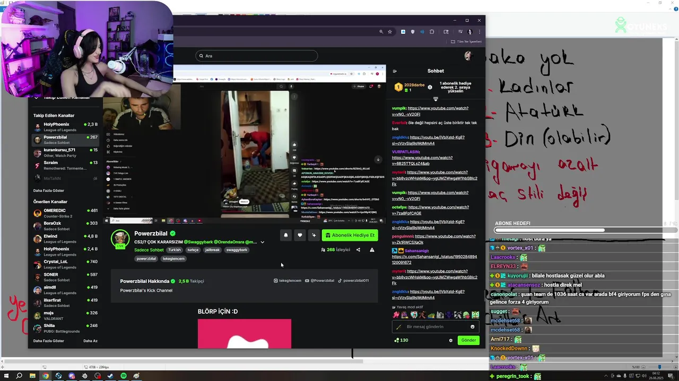Viewport: 679px width, 381px height.
Task: Expand Daha Fazla Göster under recommended channels
Action: 49,341
